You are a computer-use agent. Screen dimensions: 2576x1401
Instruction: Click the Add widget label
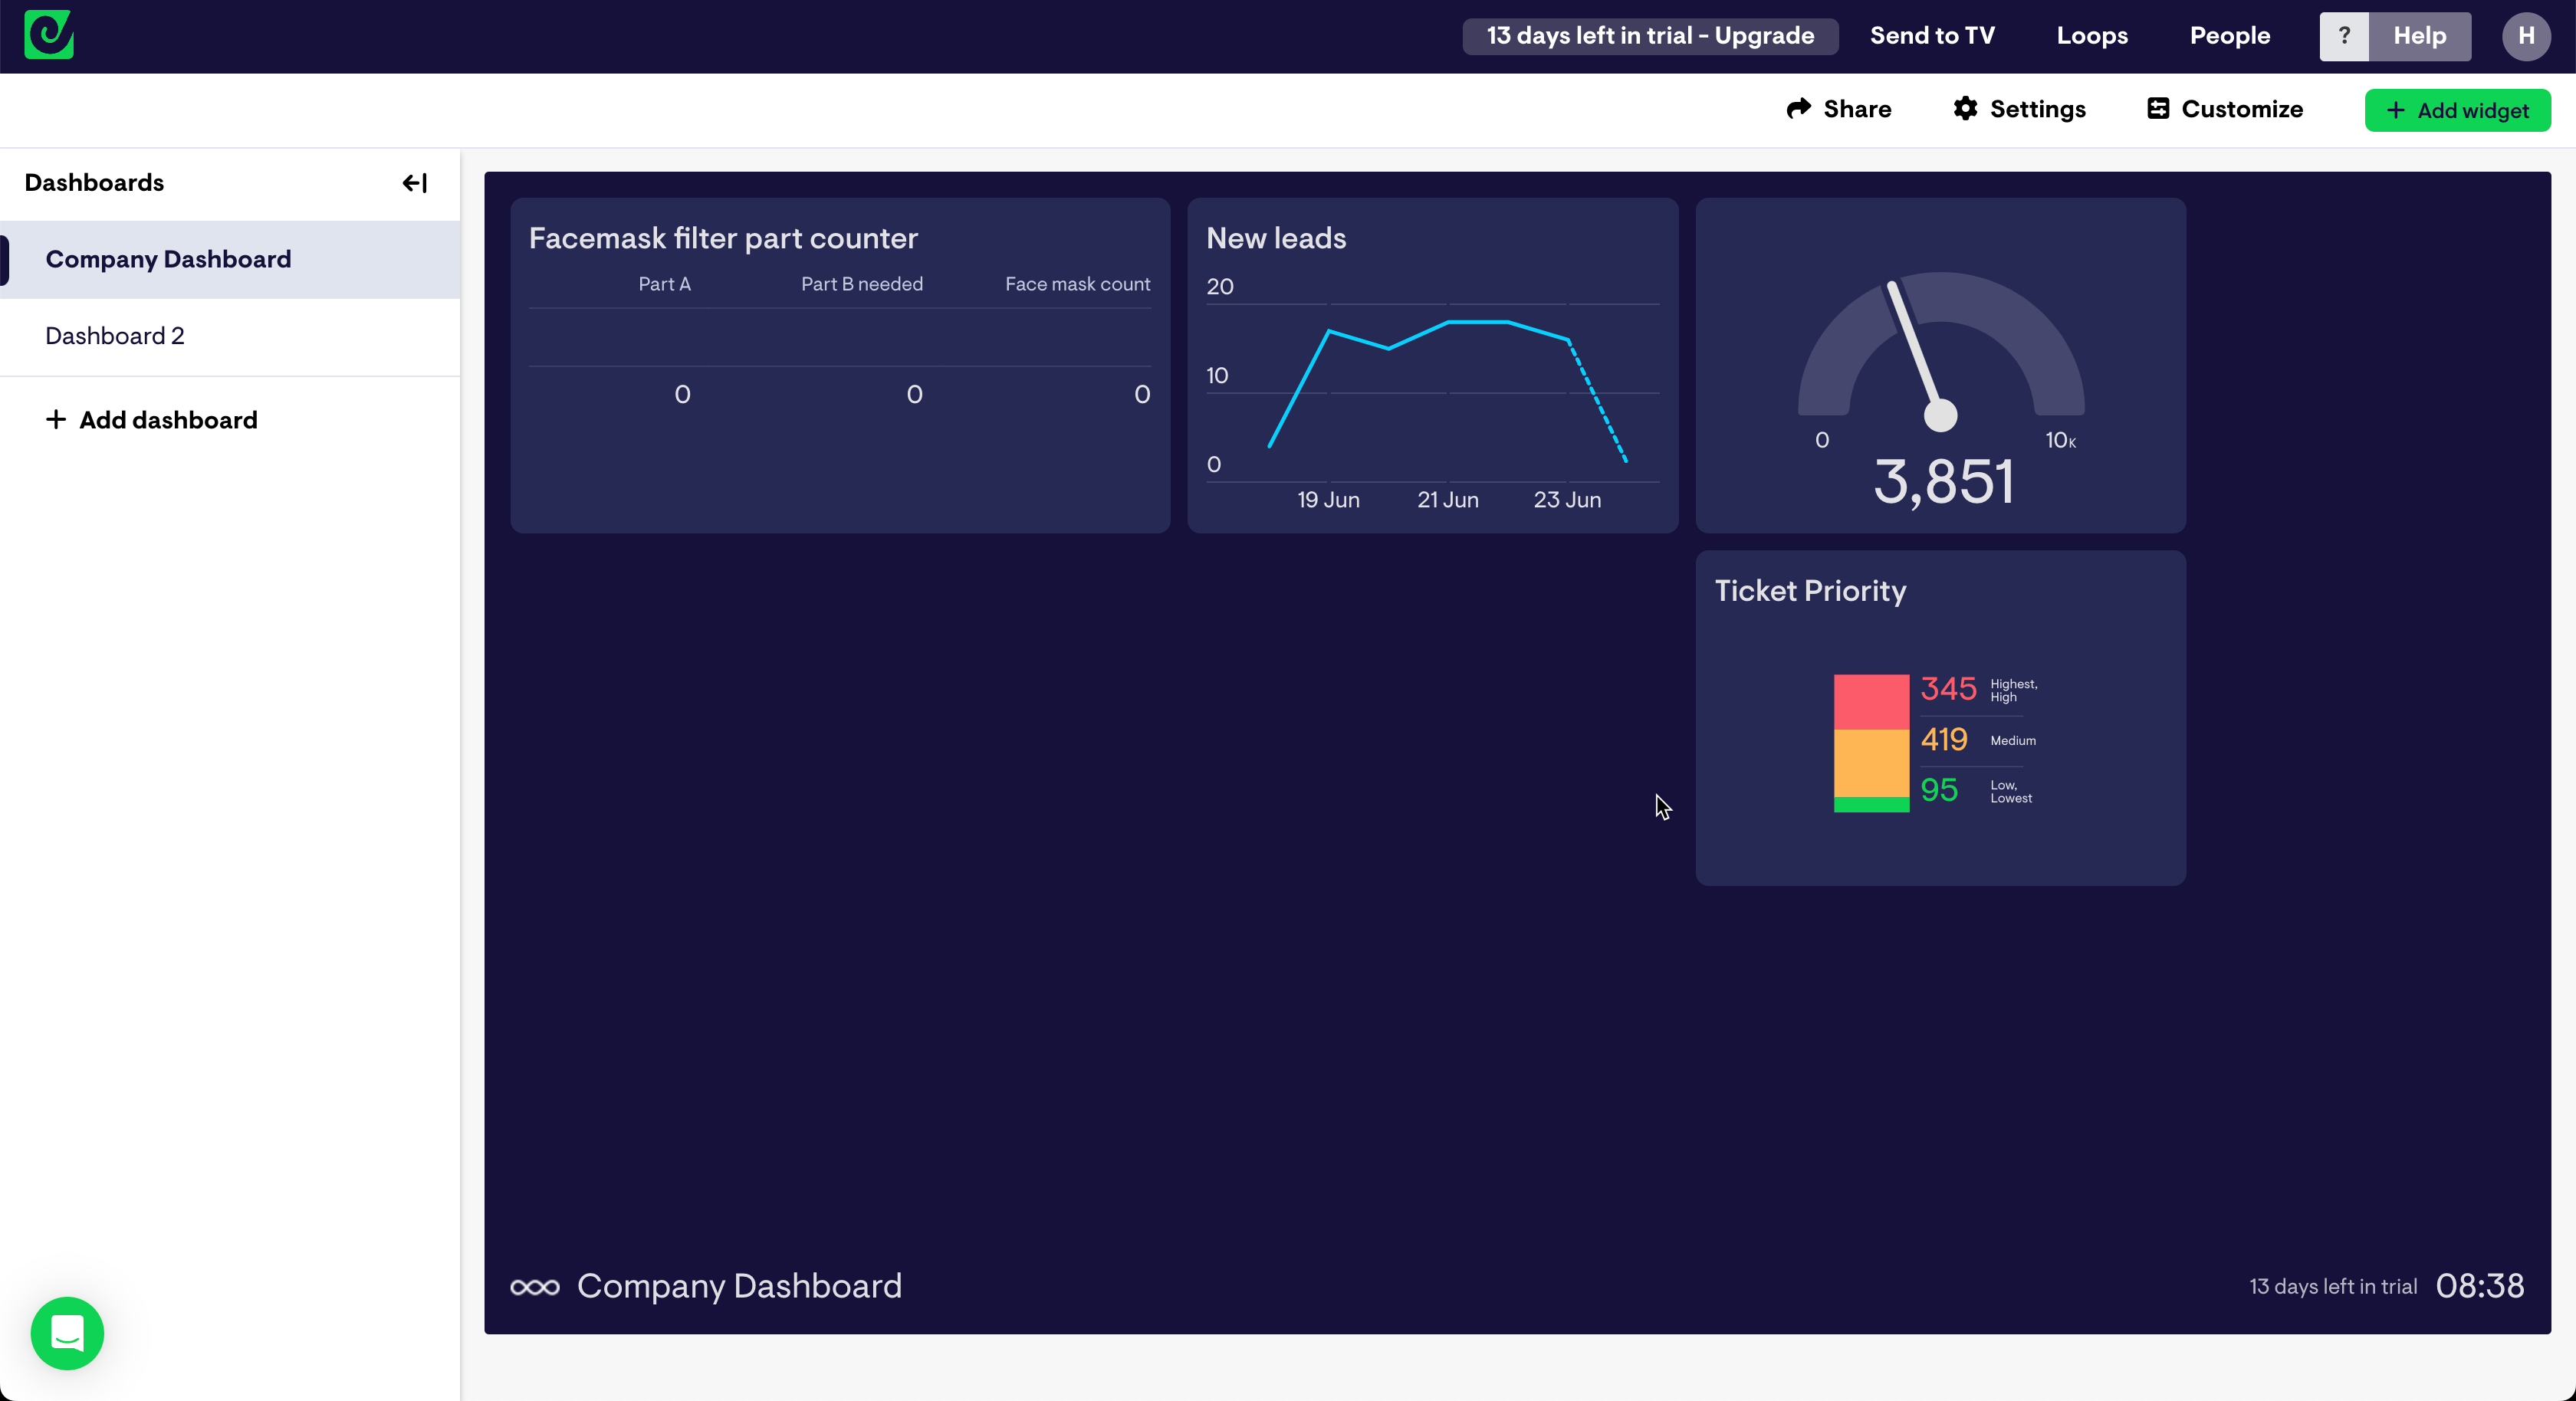(x=2473, y=110)
